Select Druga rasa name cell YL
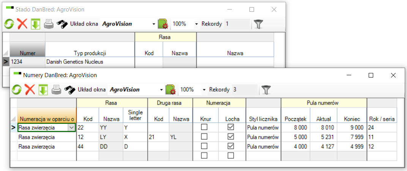 [x=181, y=137]
